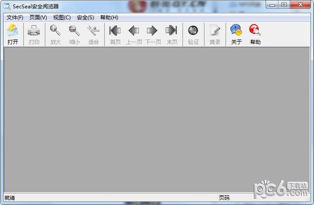314x205 pixels.
Task: Open the 视图(C) menu
Action: tap(62, 18)
